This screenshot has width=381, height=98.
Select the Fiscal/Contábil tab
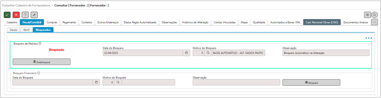click(x=32, y=22)
